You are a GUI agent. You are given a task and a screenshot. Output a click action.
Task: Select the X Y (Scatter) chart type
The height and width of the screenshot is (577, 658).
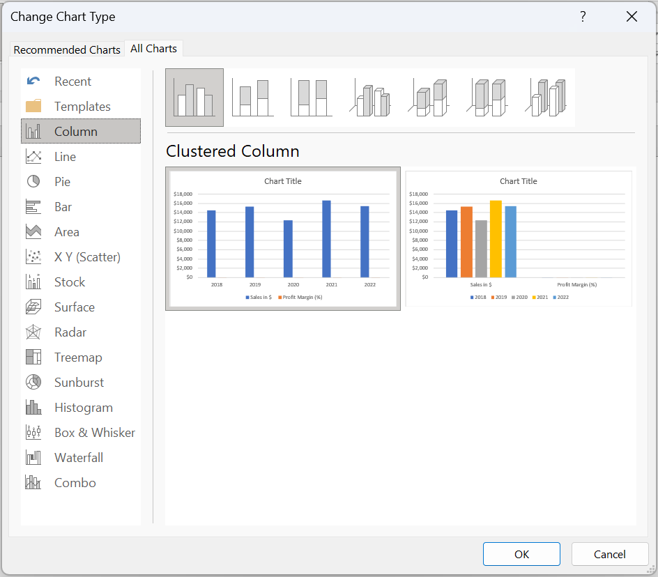click(x=86, y=256)
